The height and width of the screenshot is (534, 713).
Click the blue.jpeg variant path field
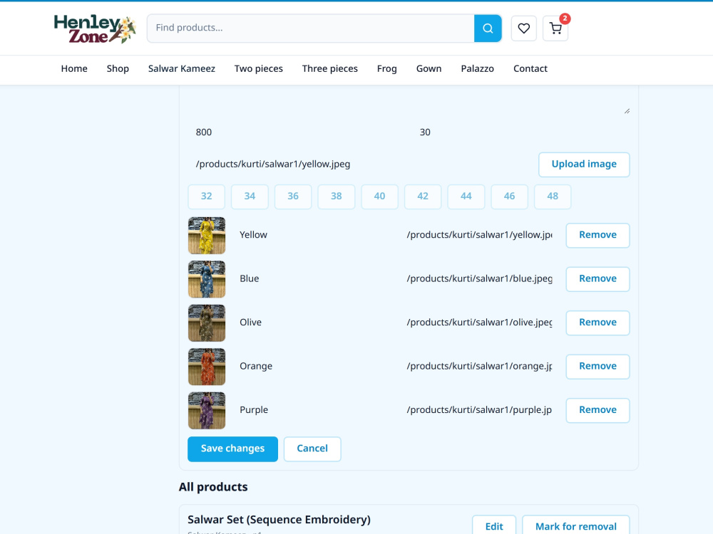click(479, 279)
